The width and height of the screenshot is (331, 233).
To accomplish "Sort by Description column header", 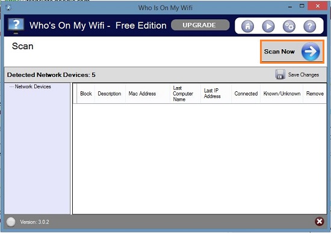I will point(110,94).
